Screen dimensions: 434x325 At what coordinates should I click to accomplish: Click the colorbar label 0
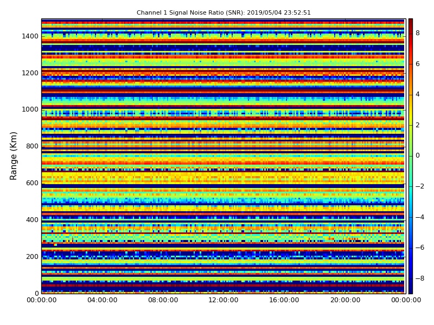[418, 155]
